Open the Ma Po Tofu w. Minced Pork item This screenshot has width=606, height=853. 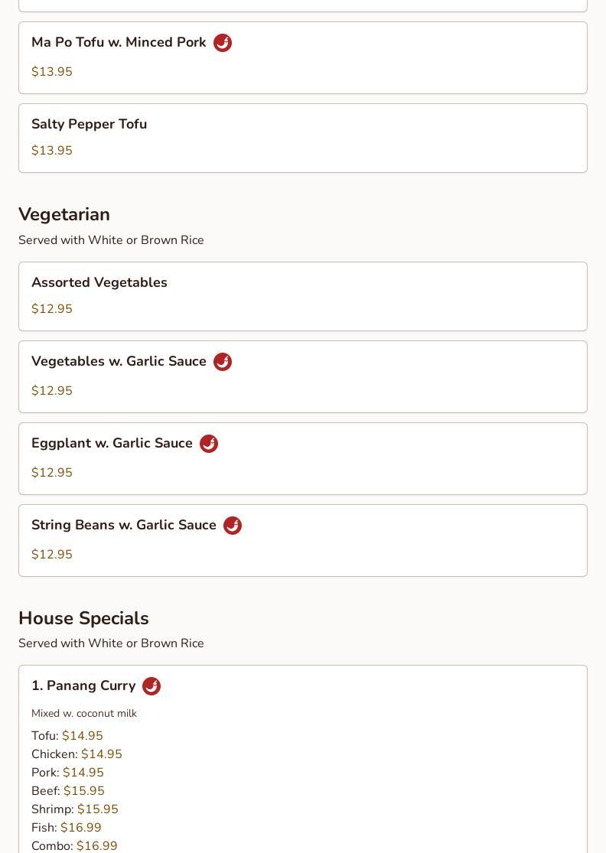click(303, 57)
